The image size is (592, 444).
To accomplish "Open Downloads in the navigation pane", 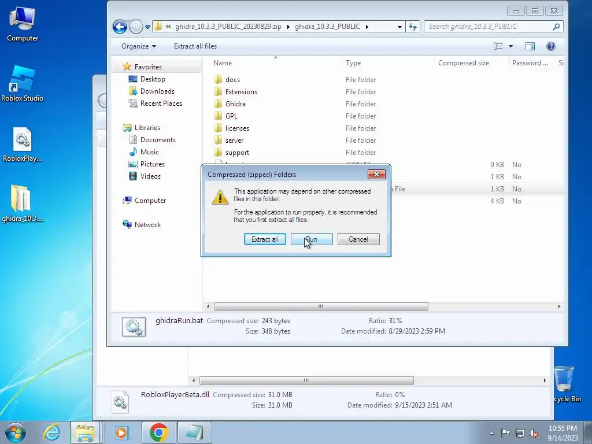I will pyautogui.click(x=157, y=91).
